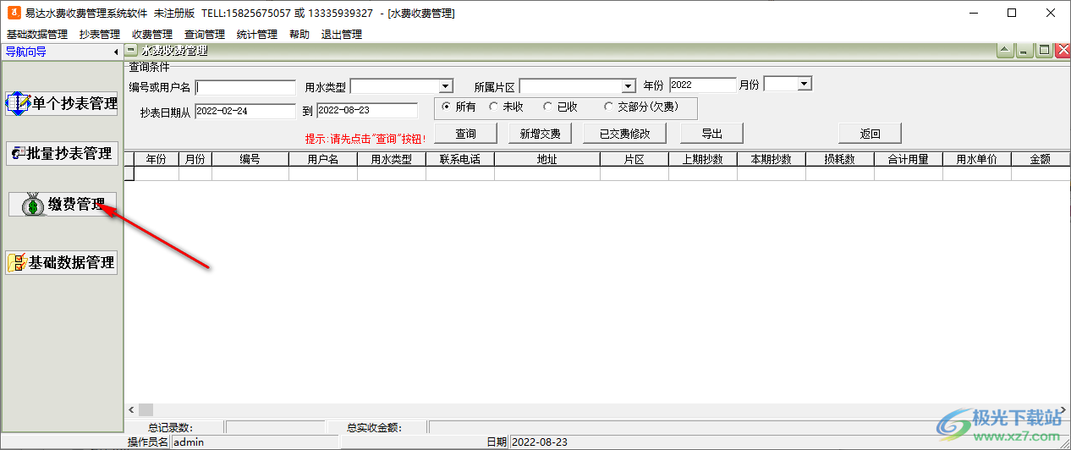Click the 水费收费管理 panel system icon
Screen dimensions: 1071x450
point(133,51)
